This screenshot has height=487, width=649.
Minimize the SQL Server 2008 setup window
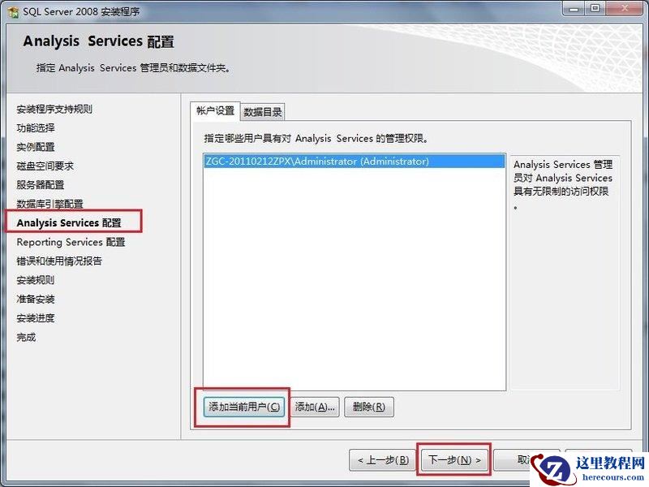574,8
